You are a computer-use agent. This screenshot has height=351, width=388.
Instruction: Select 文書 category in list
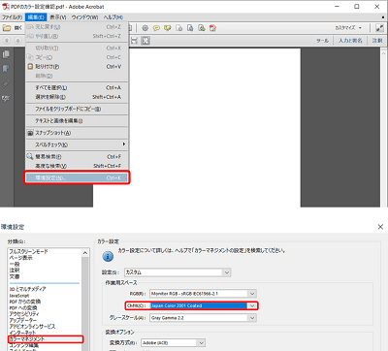pyautogui.click(x=15, y=276)
